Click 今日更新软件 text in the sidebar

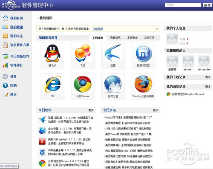coord(20,56)
